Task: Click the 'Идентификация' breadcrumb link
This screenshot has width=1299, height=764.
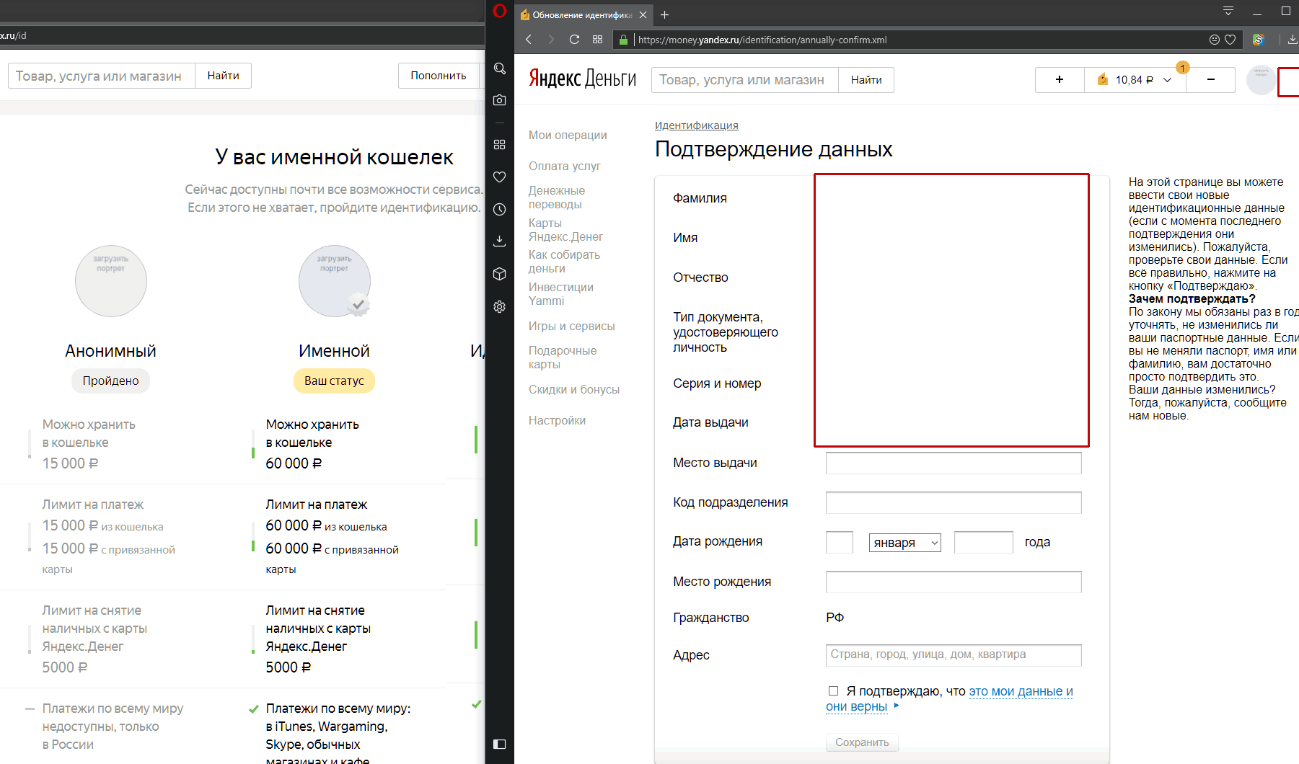Action: coord(697,125)
